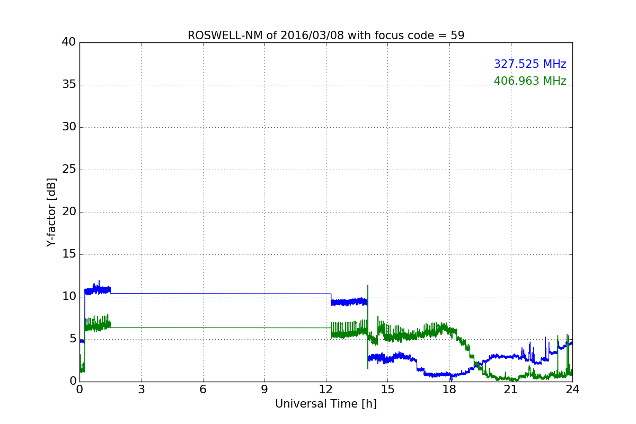Click the green spike peak at 14 hours

[x=368, y=285]
